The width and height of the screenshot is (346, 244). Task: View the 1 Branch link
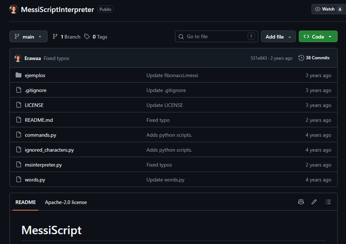tap(67, 37)
